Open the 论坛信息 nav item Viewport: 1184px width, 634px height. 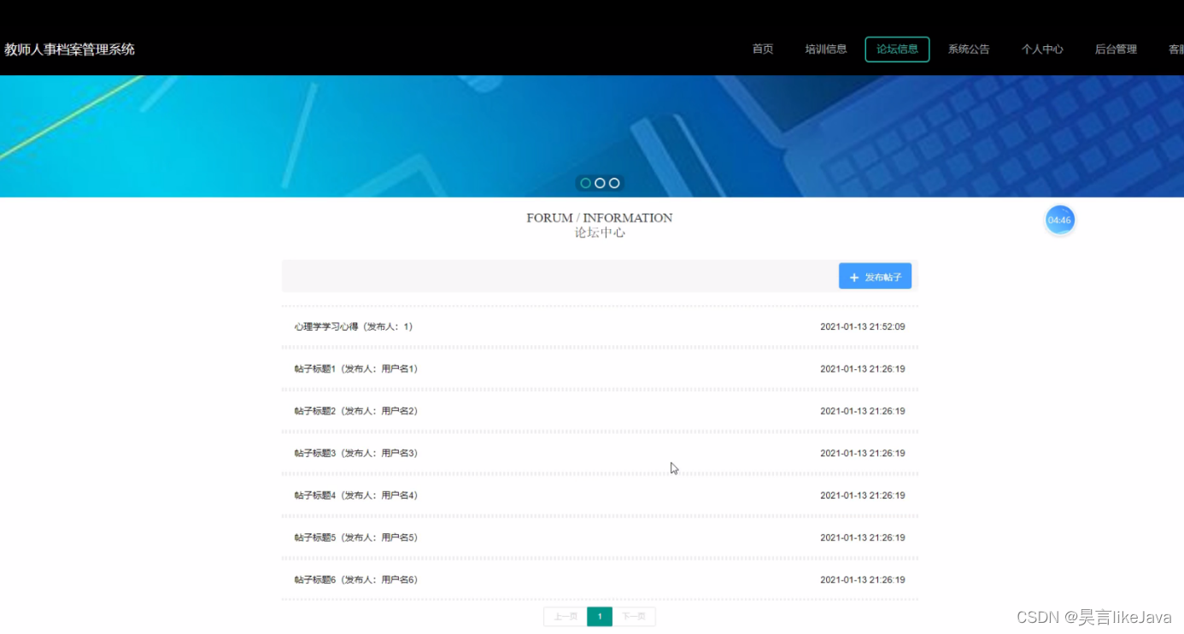(897, 50)
